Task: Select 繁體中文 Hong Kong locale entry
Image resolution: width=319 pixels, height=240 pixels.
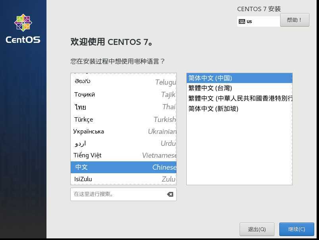Action: click(240, 98)
